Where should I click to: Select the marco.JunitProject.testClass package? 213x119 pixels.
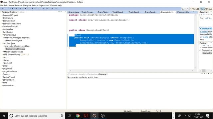[17, 46]
